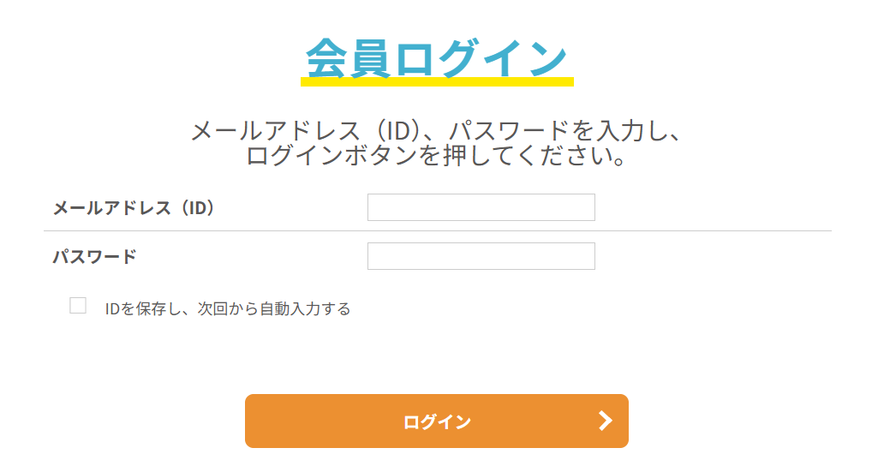Image resolution: width=872 pixels, height=466 pixels.
Task: Click the bold メールアドレス（ID） field label
Action: pos(133,207)
